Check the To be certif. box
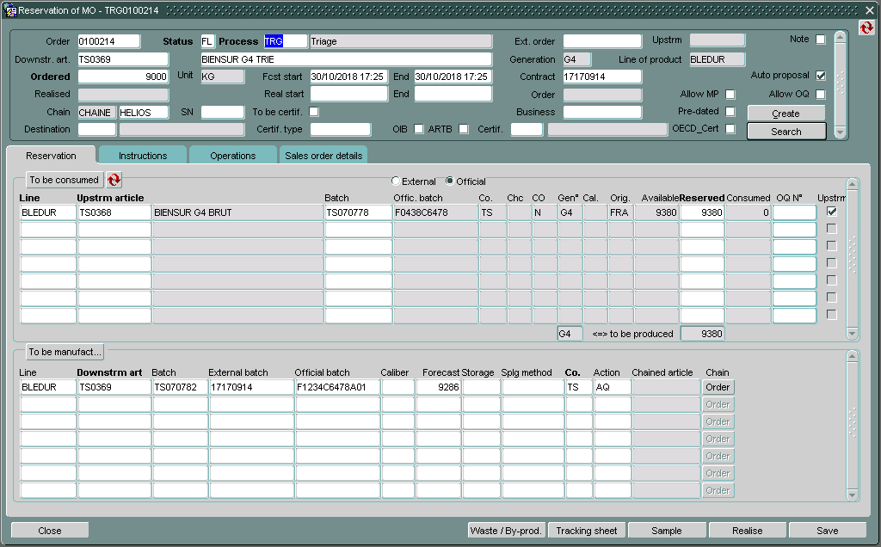Viewport: 881px width, 547px height. click(314, 112)
